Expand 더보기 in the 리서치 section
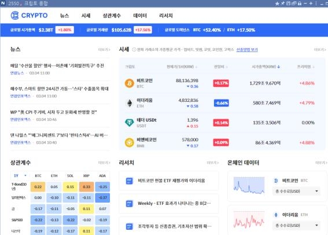The image size is (328, 235). point(212,163)
